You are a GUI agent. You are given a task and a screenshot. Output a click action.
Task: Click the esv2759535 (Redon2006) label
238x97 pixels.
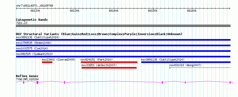34,43
